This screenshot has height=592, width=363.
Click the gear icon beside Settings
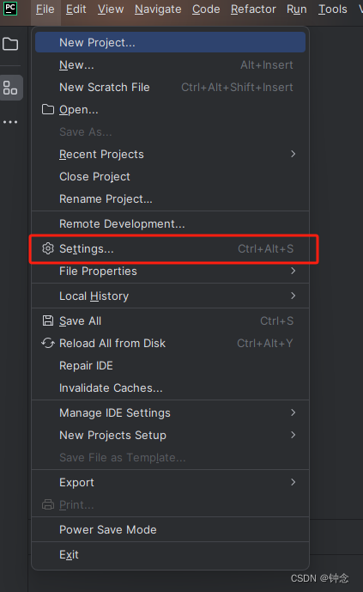click(48, 248)
